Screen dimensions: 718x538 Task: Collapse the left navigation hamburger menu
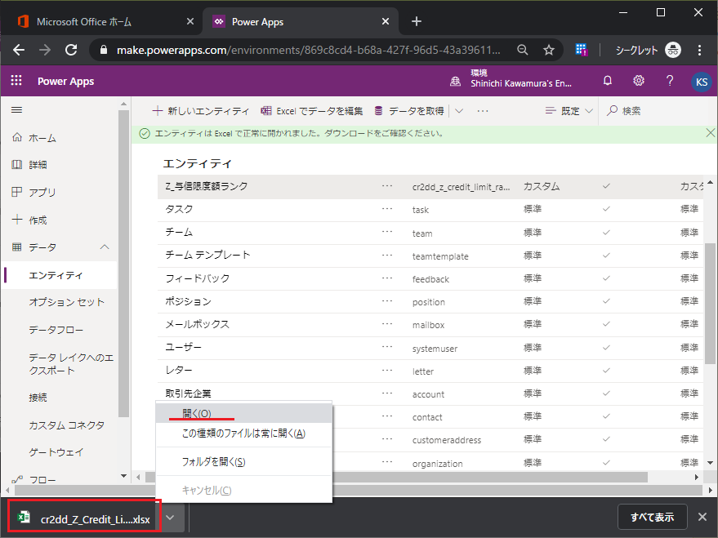coord(17,109)
